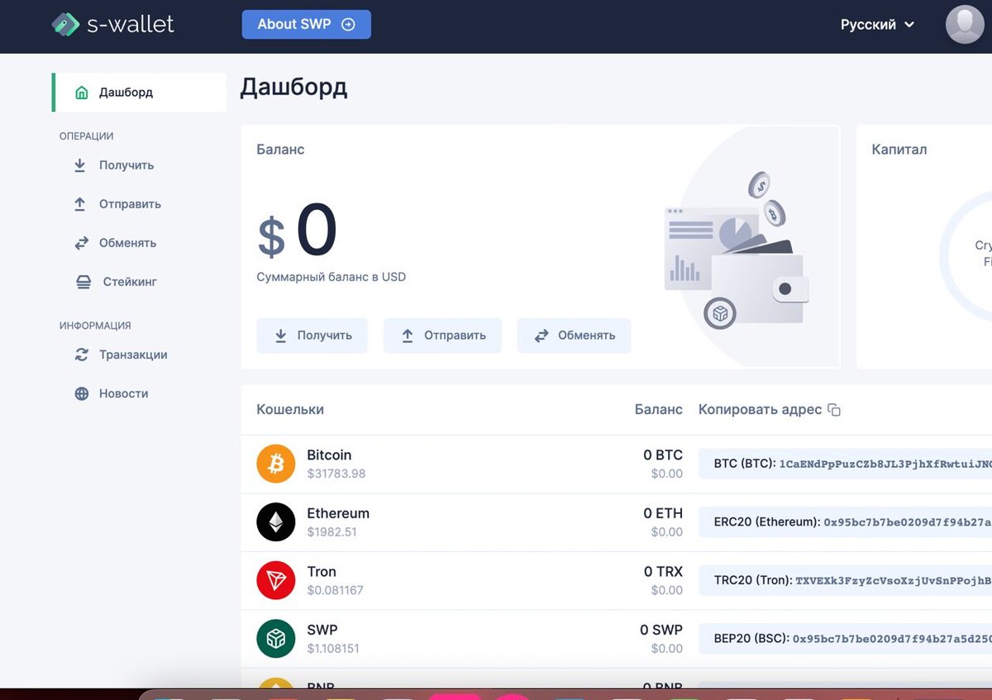Click the wallet illustration in the Баланс card
The height and width of the screenshot is (700, 992).
(x=736, y=252)
